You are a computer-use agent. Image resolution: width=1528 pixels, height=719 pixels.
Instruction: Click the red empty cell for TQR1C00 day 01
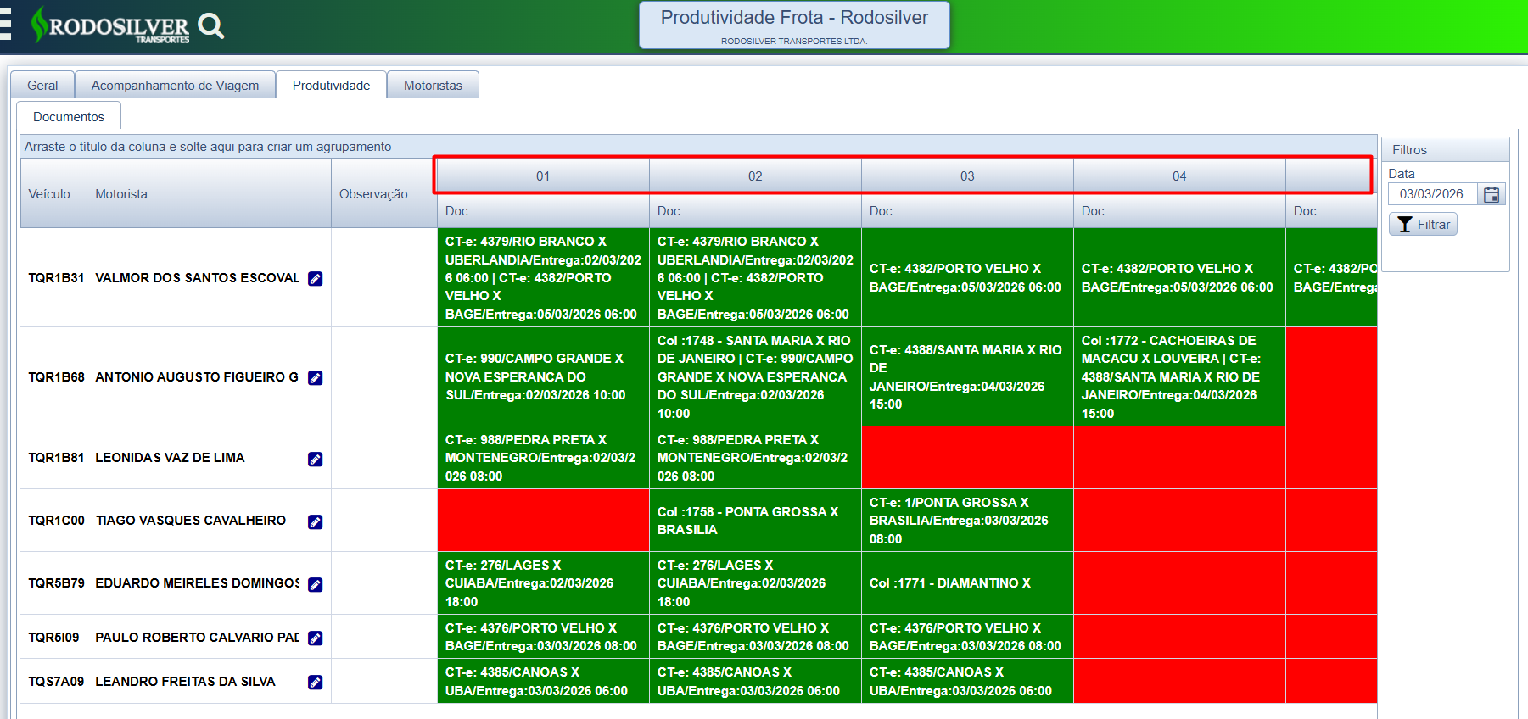point(543,521)
